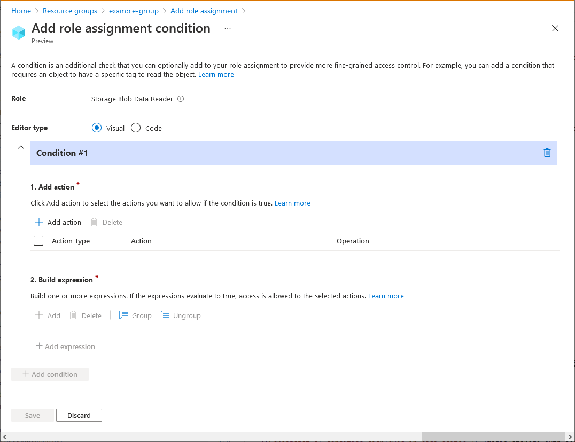Click the Group expressions icon

coord(123,315)
